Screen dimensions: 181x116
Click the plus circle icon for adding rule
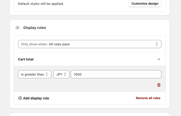[20, 98]
